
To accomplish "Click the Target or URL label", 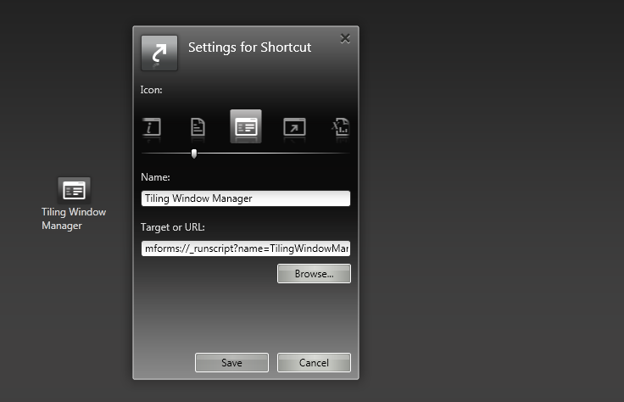I will click(173, 228).
